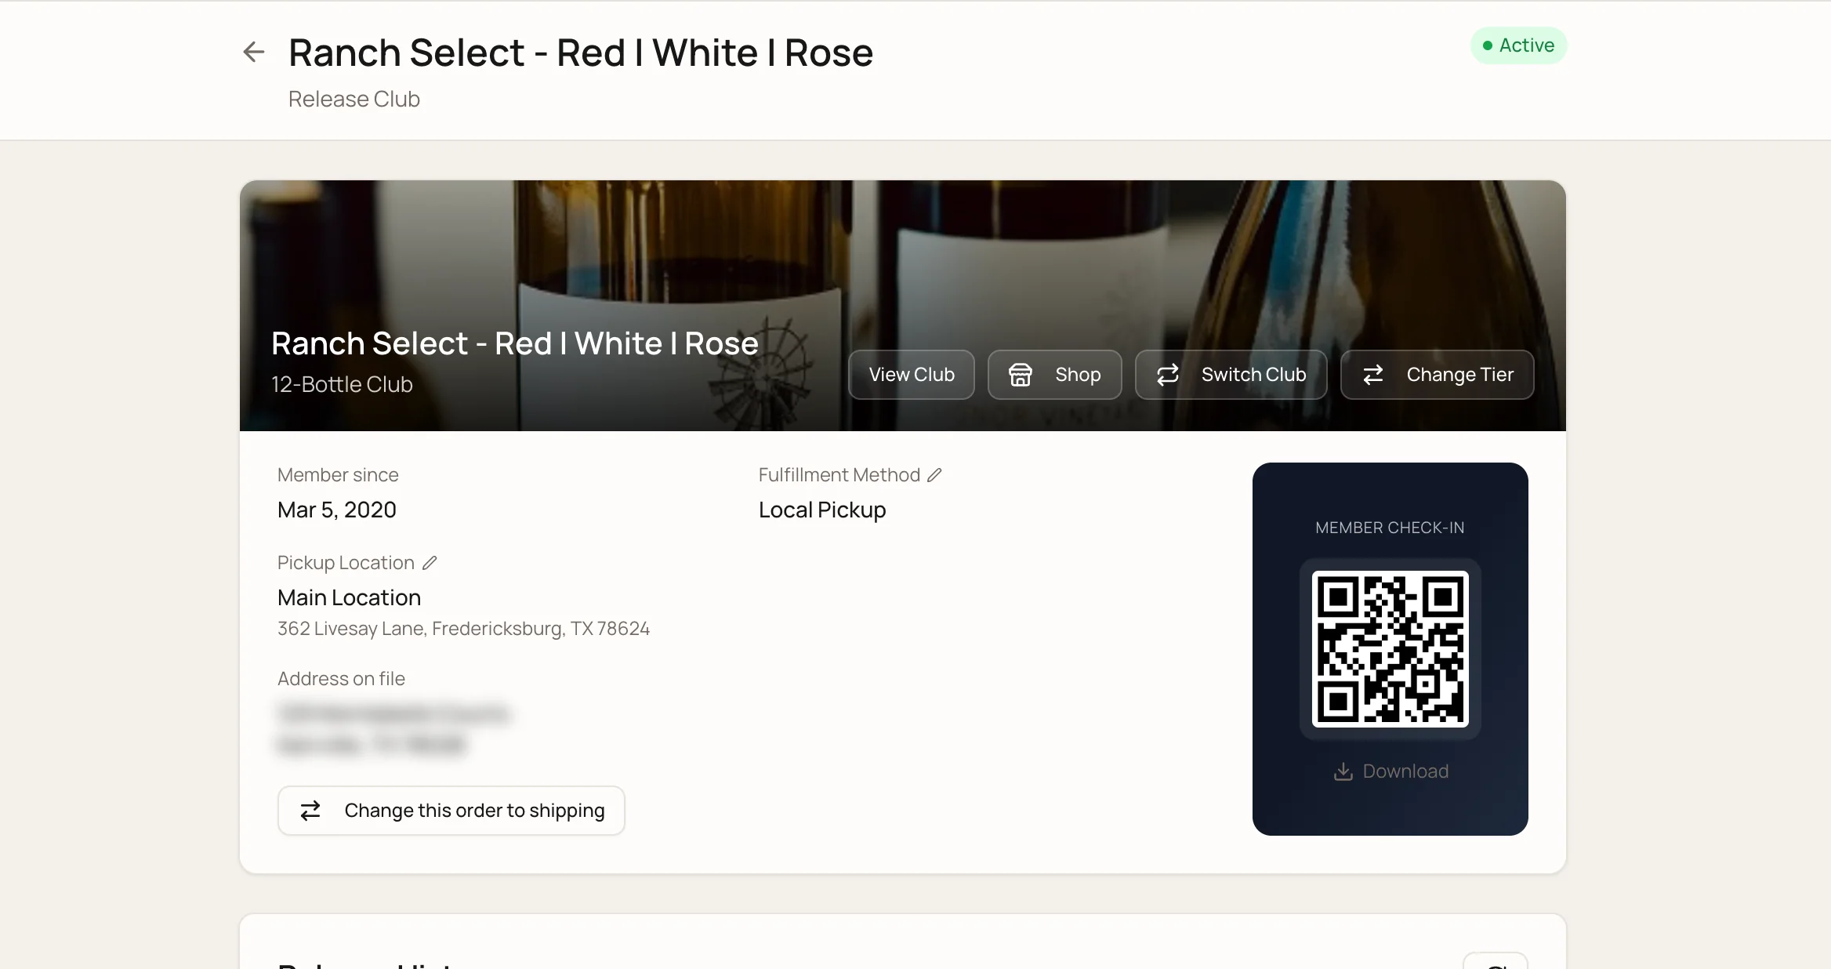Edit Pickup Location with the pencil icon
Image resolution: width=1831 pixels, height=969 pixels.
[430, 563]
